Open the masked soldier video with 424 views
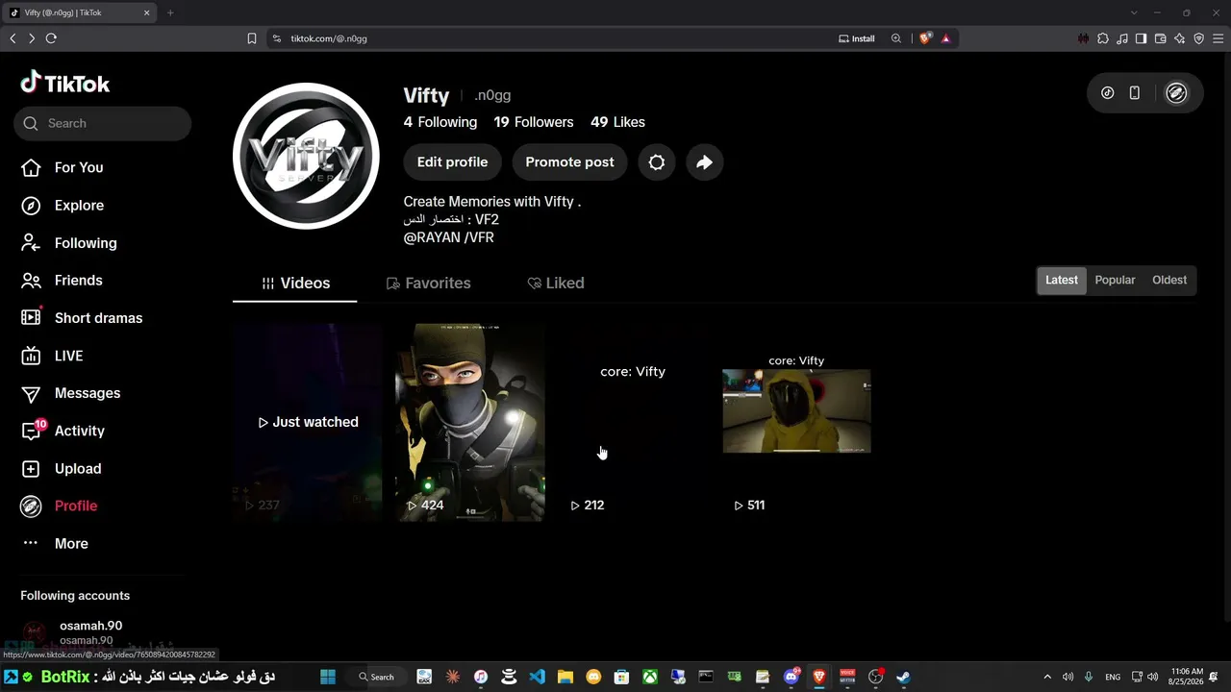 [x=470, y=422]
